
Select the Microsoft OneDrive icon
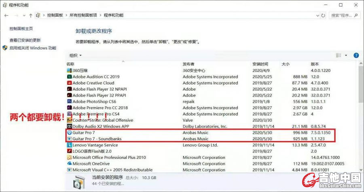tap(69, 164)
